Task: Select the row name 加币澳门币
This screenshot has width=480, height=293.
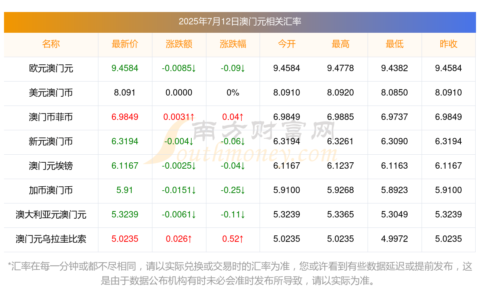Action: coord(51,190)
